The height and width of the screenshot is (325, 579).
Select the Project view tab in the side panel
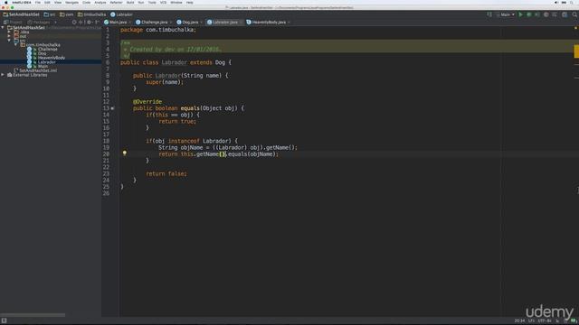13,22
